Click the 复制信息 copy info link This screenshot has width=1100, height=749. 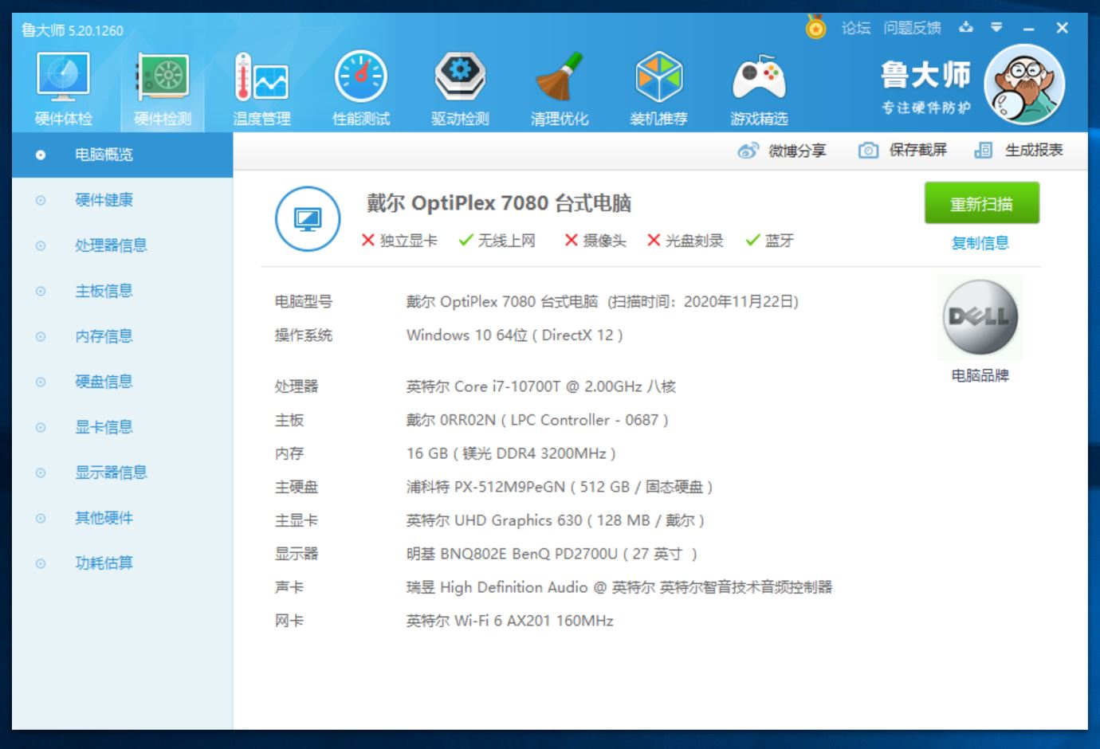click(x=982, y=243)
